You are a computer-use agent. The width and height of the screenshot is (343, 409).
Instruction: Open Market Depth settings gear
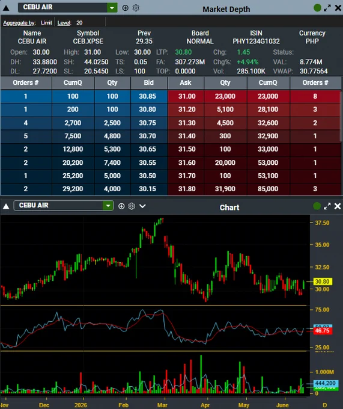pos(136,8)
